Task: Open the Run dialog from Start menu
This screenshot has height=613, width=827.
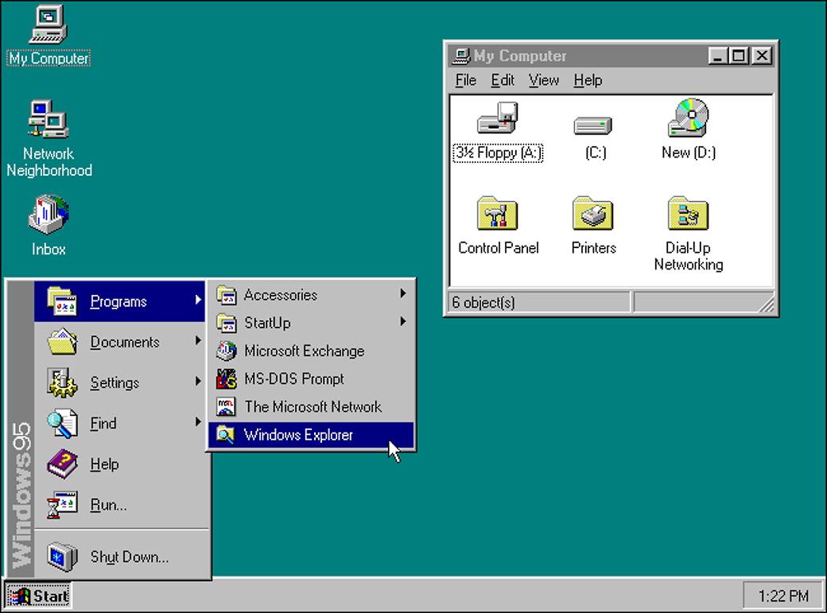Action: (x=108, y=505)
